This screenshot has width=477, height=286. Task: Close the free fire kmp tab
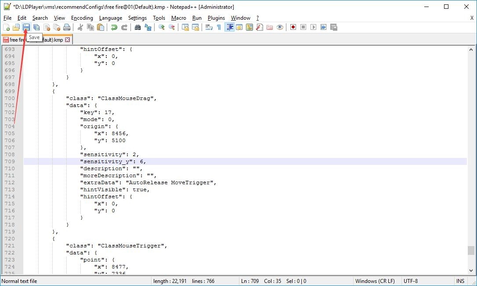point(68,39)
